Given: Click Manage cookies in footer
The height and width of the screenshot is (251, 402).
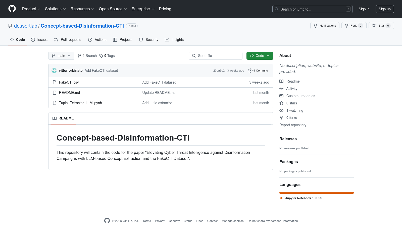Looking at the screenshot, I should click(x=232, y=221).
